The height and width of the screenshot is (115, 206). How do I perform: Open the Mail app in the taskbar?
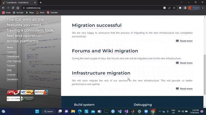[x=93, y=111]
